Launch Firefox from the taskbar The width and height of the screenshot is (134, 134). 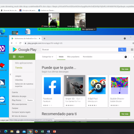(x=36, y=131)
